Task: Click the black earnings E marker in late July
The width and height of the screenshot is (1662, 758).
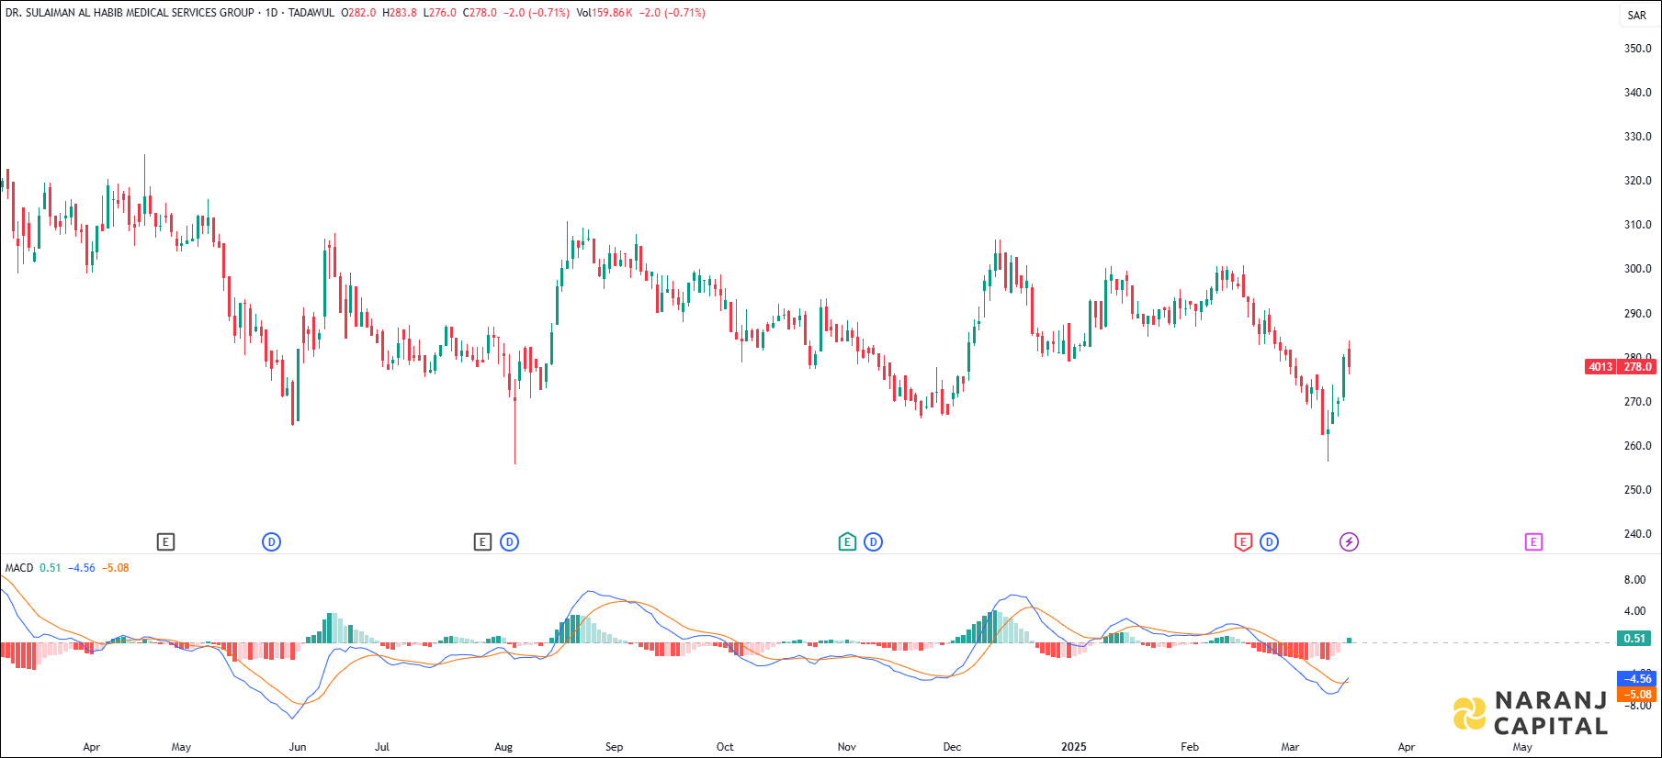Action: [482, 542]
